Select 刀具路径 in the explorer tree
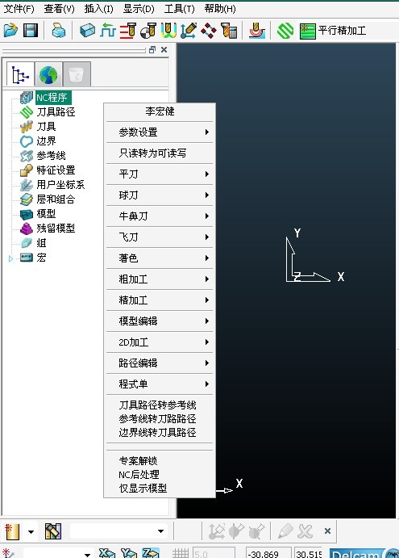The image size is (399, 558). [x=56, y=111]
